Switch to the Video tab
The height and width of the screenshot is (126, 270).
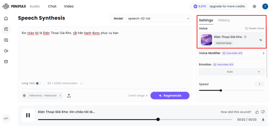coord(69,6)
